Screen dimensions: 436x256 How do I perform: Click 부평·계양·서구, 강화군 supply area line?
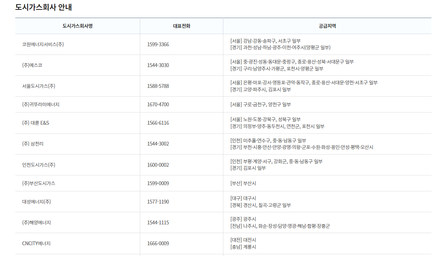pos(276,162)
